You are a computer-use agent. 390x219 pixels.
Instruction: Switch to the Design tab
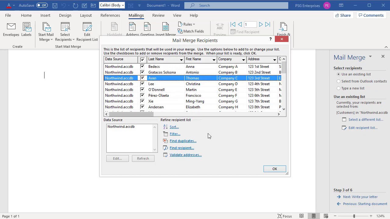[x=65, y=15]
